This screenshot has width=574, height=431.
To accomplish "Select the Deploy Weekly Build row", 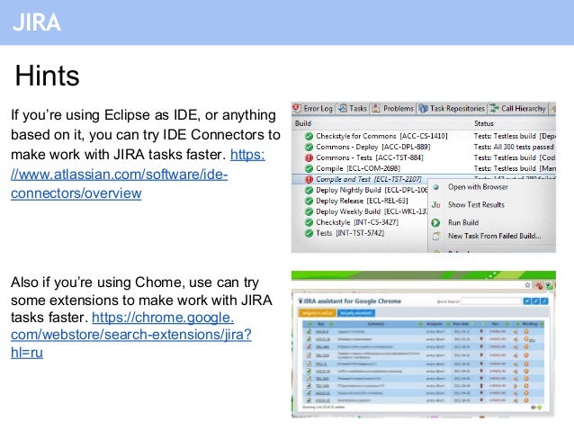I will 372,211.
